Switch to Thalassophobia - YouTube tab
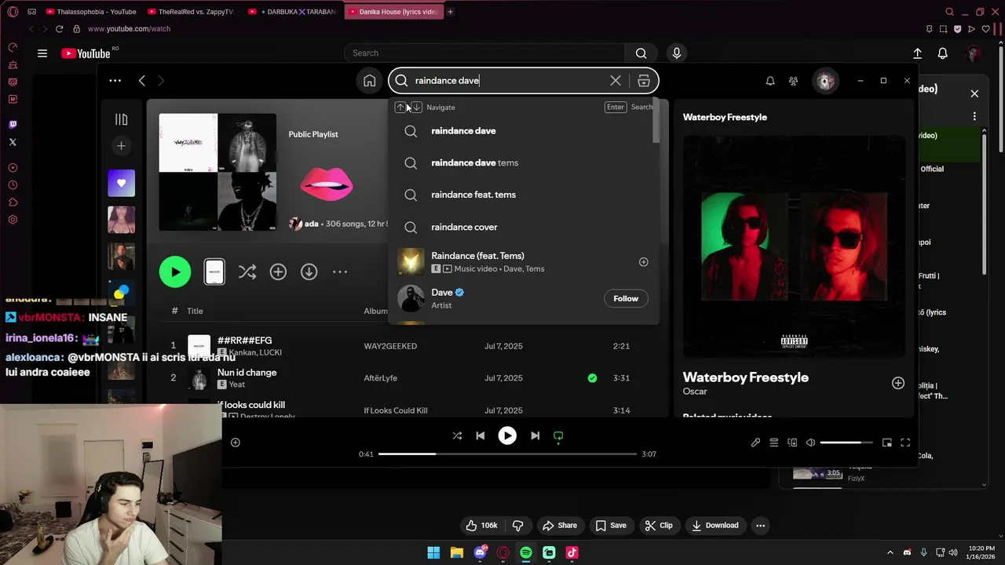 click(92, 12)
